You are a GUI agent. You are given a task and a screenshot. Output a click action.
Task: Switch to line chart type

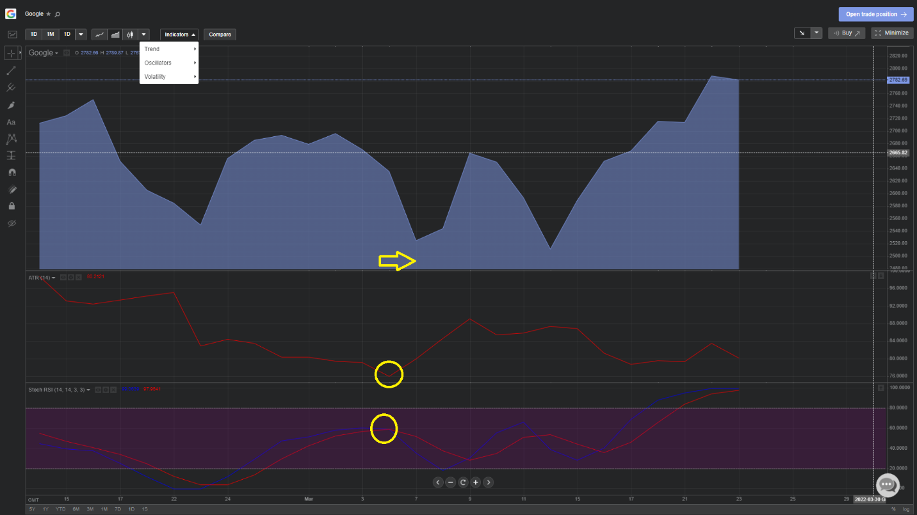coord(99,35)
